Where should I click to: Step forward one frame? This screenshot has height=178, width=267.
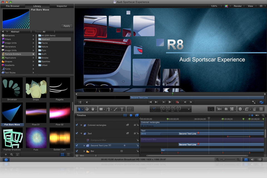[191, 102]
